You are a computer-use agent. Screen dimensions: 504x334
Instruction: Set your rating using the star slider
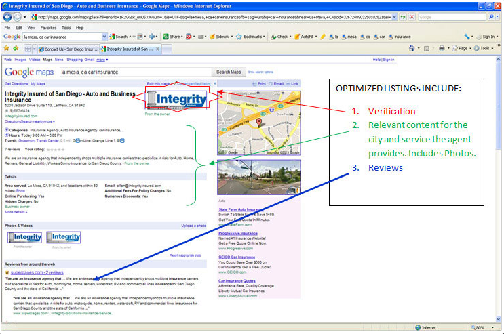click(56, 150)
